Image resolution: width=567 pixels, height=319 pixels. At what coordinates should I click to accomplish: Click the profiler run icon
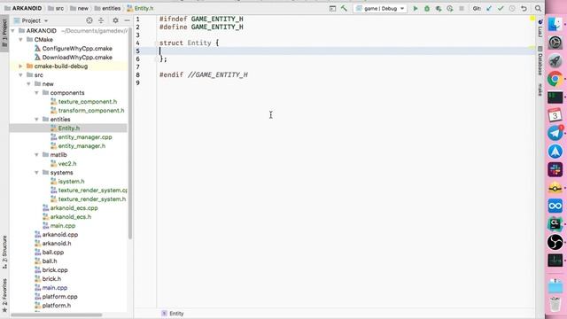coord(450,8)
